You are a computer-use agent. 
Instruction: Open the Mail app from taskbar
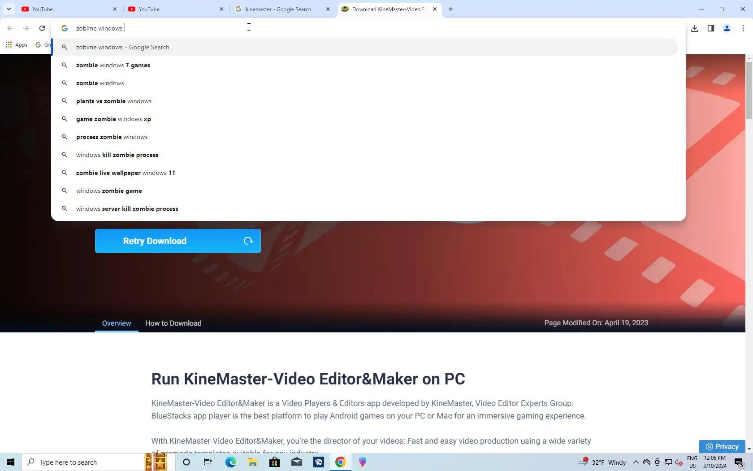click(x=297, y=462)
